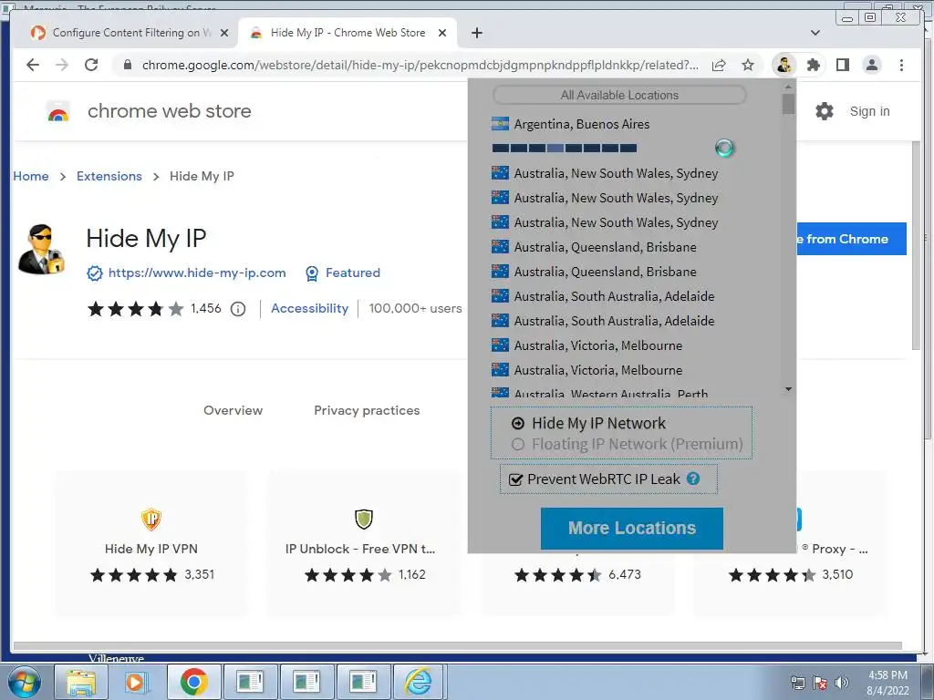
Task: Close the Configure Content Filtering tab
Action: click(224, 33)
